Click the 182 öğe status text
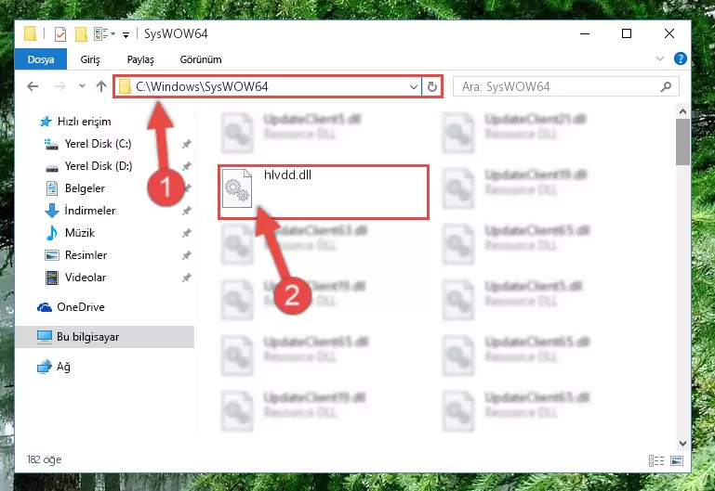The height and width of the screenshot is (491, 715). click(45, 459)
